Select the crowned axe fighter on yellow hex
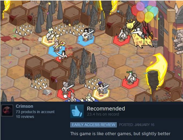 [x=50, y=34]
